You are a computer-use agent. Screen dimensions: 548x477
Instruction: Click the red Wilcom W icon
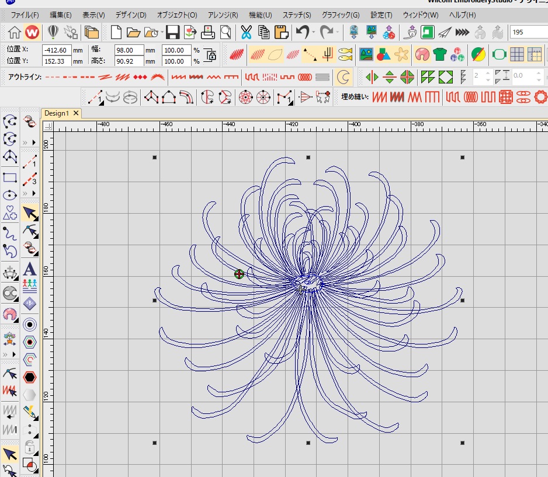(x=32, y=33)
